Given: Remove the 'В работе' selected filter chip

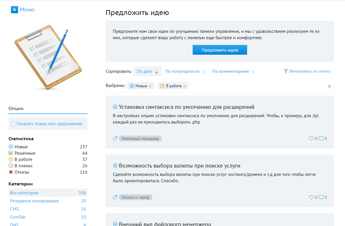Looking at the screenshot, I should [185, 86].
